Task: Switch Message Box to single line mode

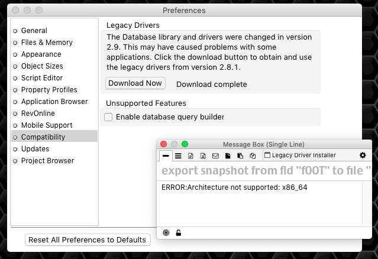Action: [x=166, y=156]
